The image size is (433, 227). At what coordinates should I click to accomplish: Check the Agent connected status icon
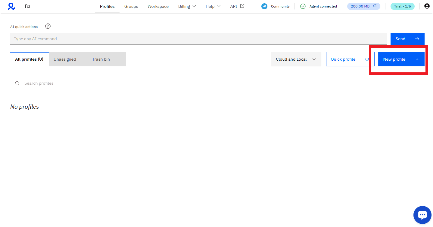303,6
